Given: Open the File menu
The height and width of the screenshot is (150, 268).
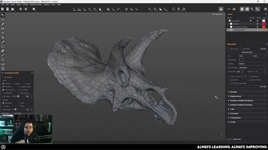Looking at the screenshot, I should pos(3,5).
